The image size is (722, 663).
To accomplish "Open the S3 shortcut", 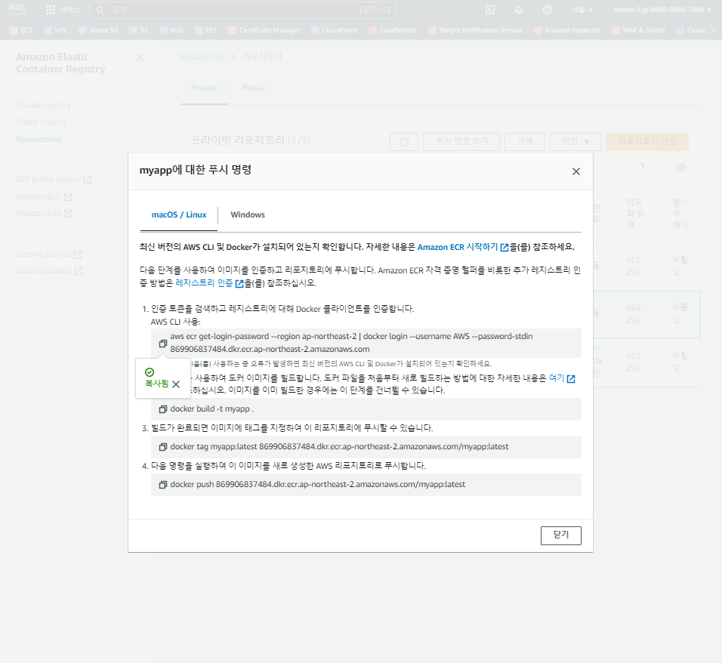I will point(139,30).
